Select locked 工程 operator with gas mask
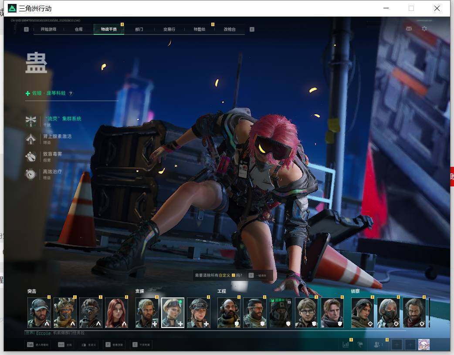The image size is (454, 355). point(281,313)
